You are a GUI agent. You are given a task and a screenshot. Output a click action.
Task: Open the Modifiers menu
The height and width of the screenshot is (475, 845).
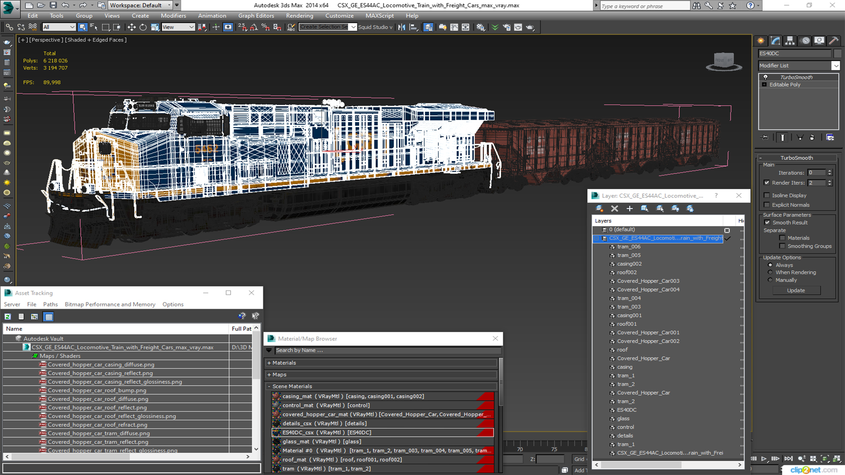click(173, 16)
